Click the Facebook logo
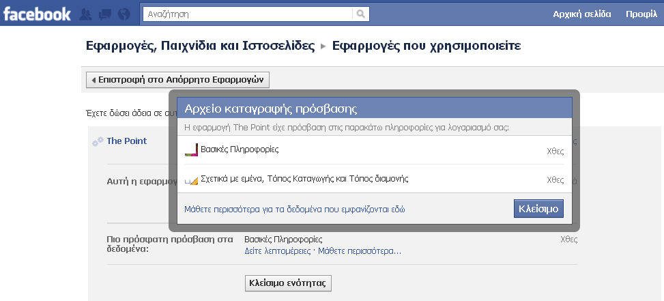 pos(36,13)
